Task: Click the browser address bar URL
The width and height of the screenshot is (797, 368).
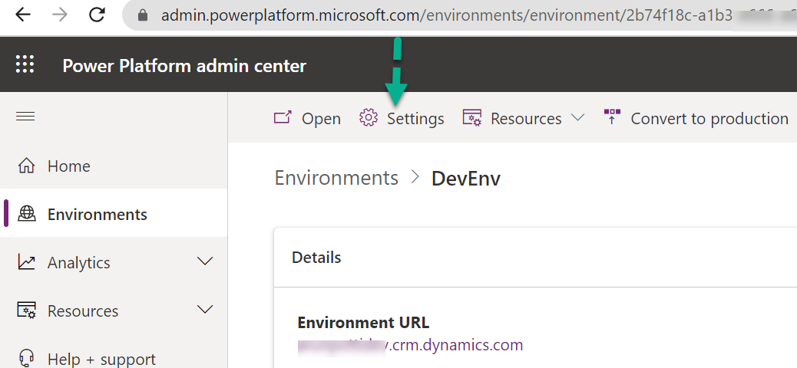Action: [x=461, y=15]
